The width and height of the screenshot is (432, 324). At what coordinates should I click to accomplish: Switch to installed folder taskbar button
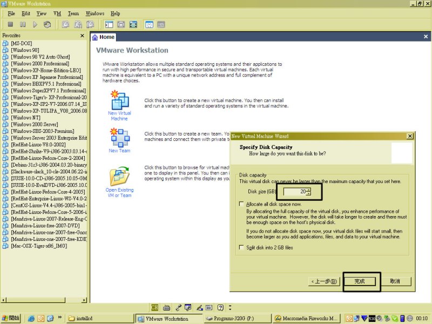point(100,319)
